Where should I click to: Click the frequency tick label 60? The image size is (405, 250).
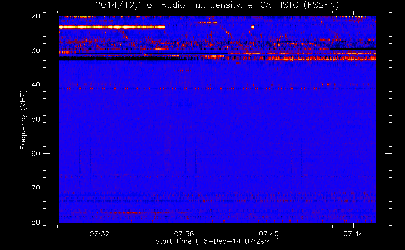click(36, 154)
